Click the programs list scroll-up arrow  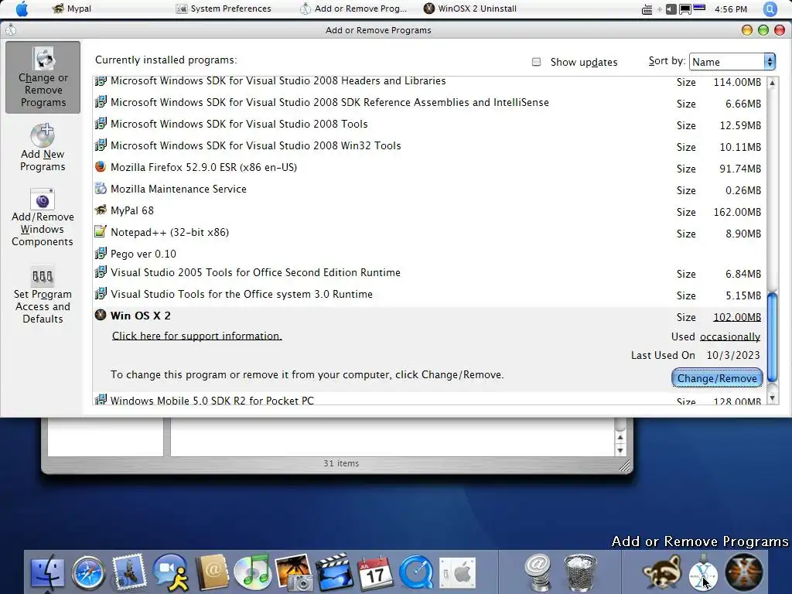(773, 82)
